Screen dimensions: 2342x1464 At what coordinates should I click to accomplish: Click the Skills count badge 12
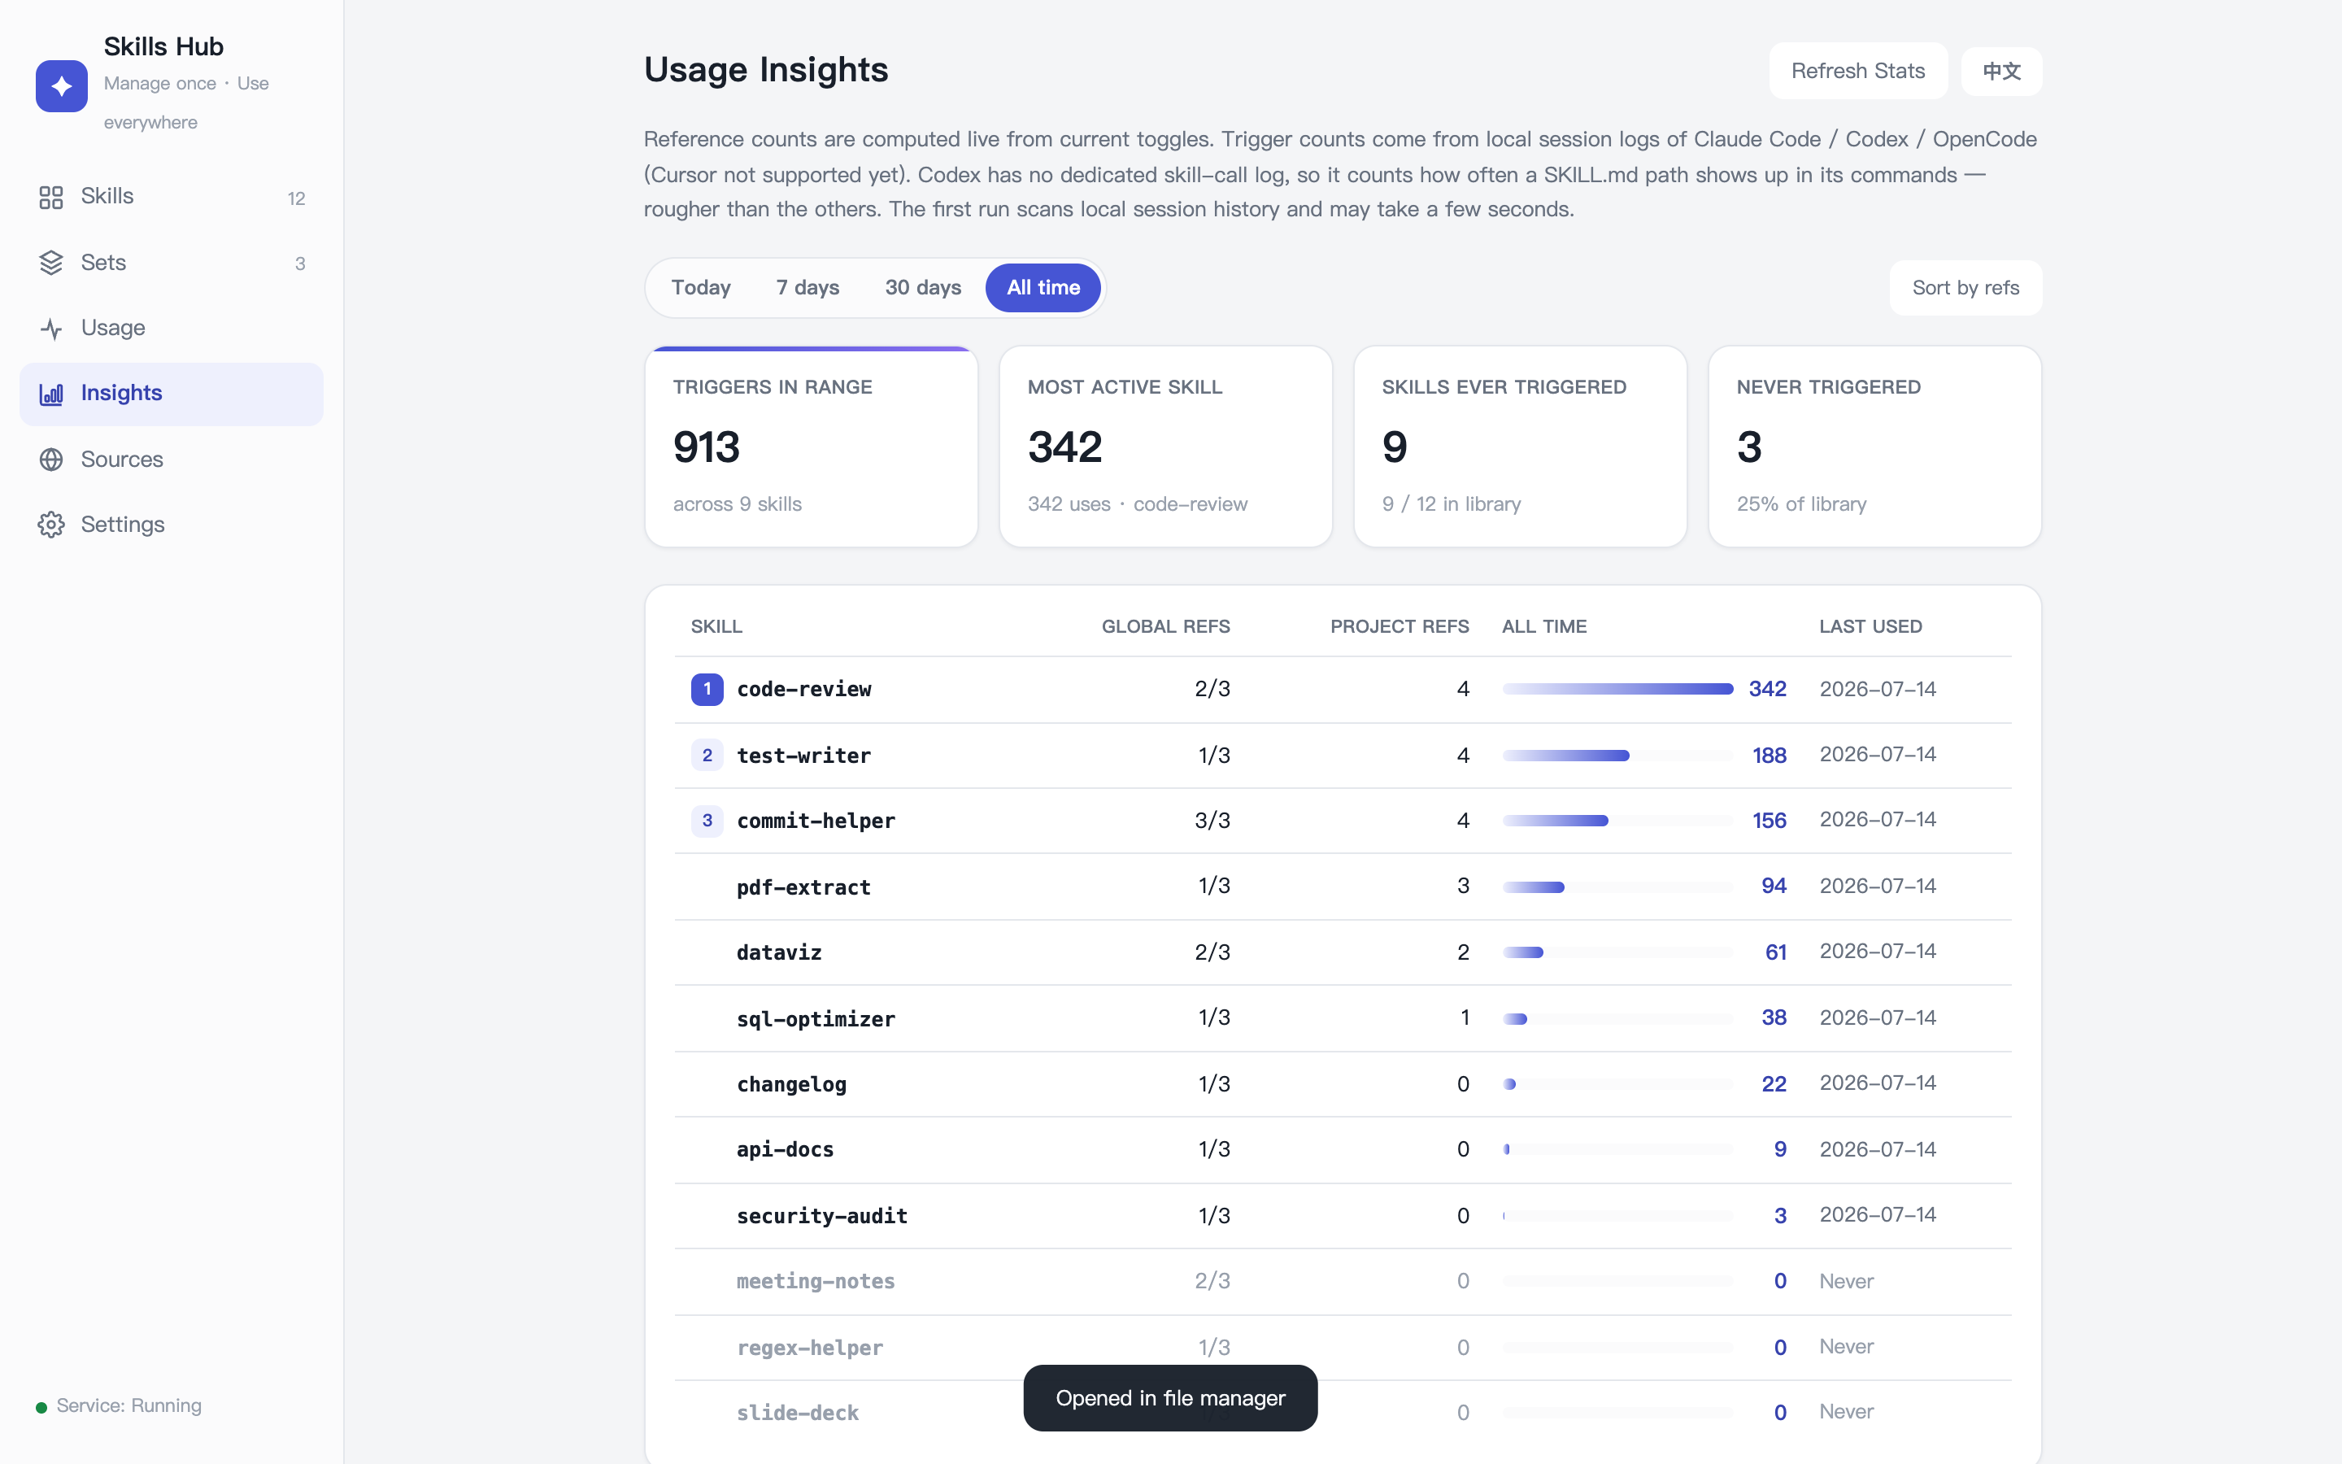[296, 198]
